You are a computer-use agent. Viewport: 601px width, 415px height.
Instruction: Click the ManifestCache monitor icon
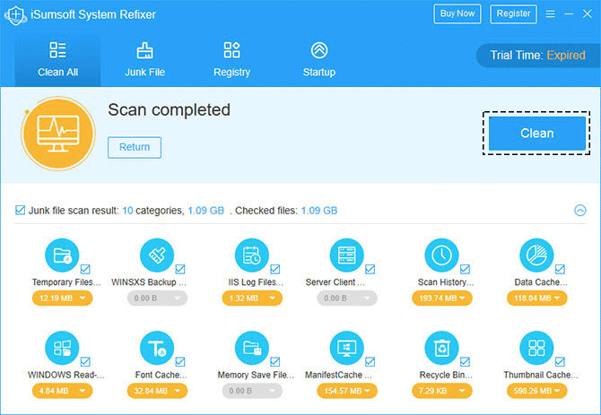coord(347,348)
